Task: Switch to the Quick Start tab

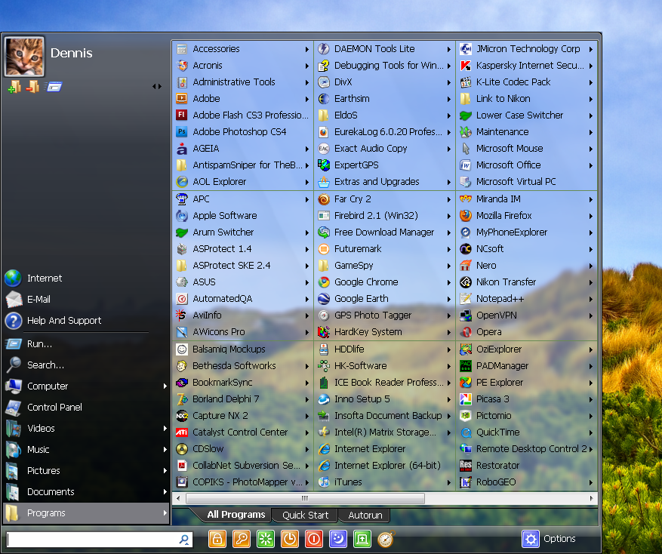Action: 304,515
